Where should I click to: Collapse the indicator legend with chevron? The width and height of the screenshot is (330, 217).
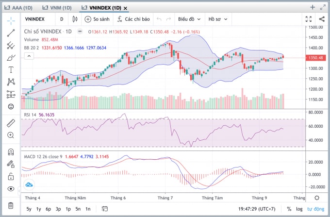[x=29, y=56]
